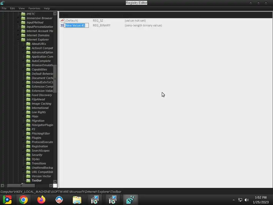Image resolution: width=273 pixels, height=205 pixels.
Task: Expand the SearchScopes key
Action: [23, 151]
